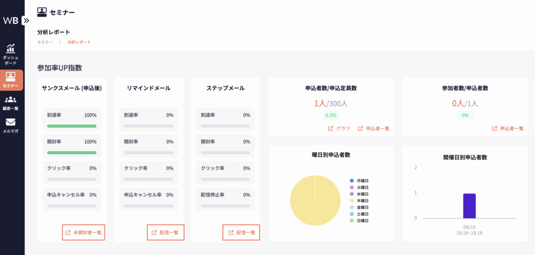Click external link icon beside 未開封者一覧
Image resolution: width=535 pixels, height=255 pixels.
[67, 233]
